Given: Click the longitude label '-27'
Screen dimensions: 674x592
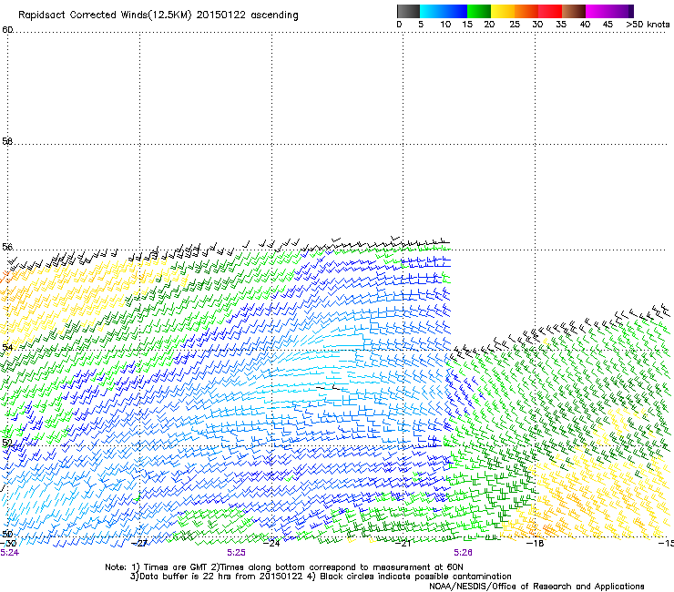Looking at the screenshot, I should click(139, 543).
